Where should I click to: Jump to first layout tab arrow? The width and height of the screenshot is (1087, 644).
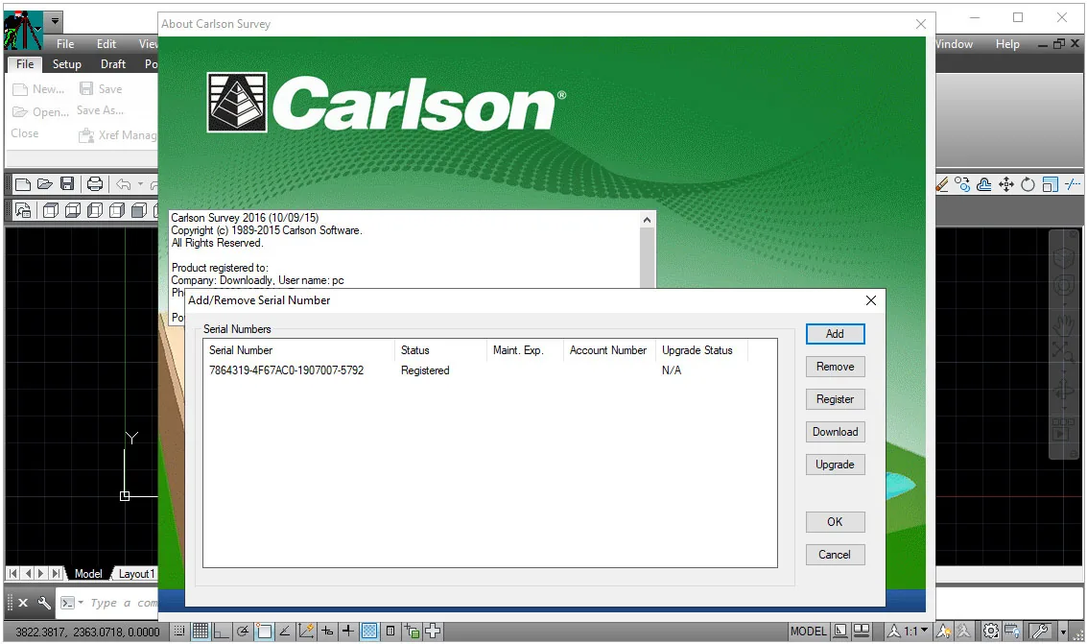[x=13, y=573]
